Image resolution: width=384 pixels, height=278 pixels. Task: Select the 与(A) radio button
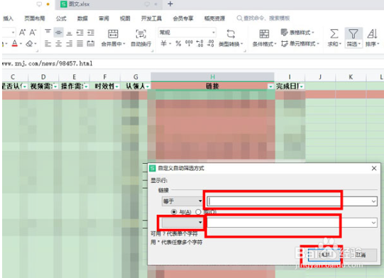coord(174,211)
